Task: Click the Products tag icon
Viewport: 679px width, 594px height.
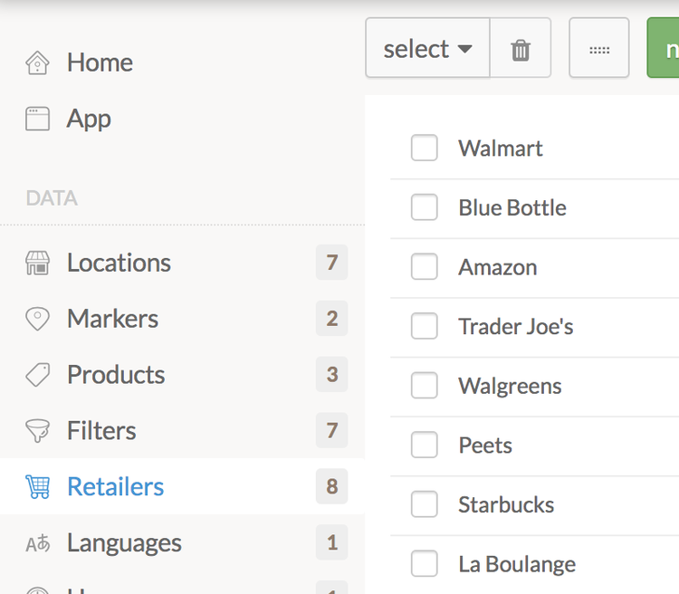Action: [37, 375]
